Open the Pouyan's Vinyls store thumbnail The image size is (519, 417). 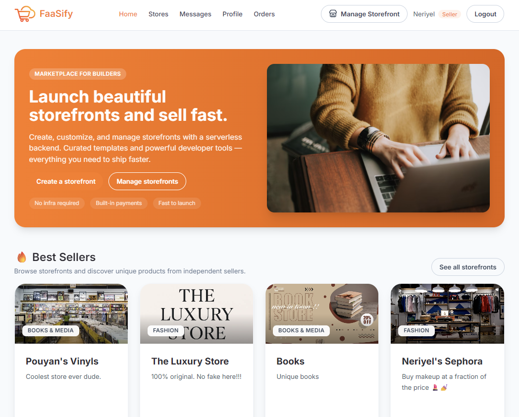[71, 314]
